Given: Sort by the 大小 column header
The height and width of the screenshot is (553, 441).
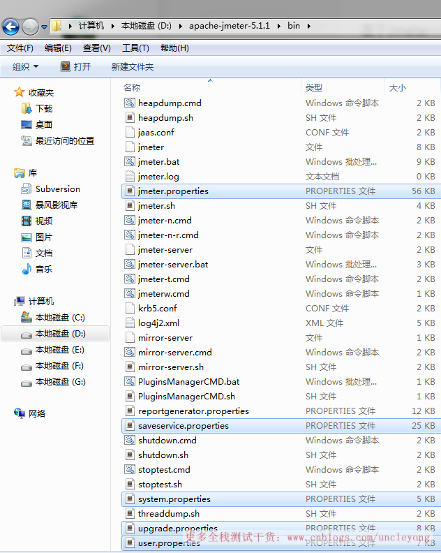Looking at the screenshot, I should tap(397, 87).
